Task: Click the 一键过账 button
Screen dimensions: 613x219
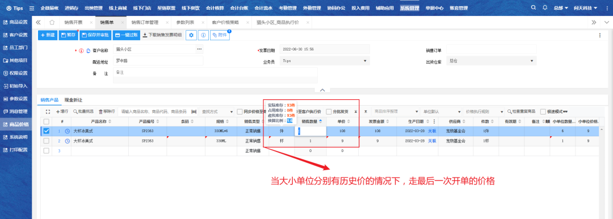Action: point(126,35)
